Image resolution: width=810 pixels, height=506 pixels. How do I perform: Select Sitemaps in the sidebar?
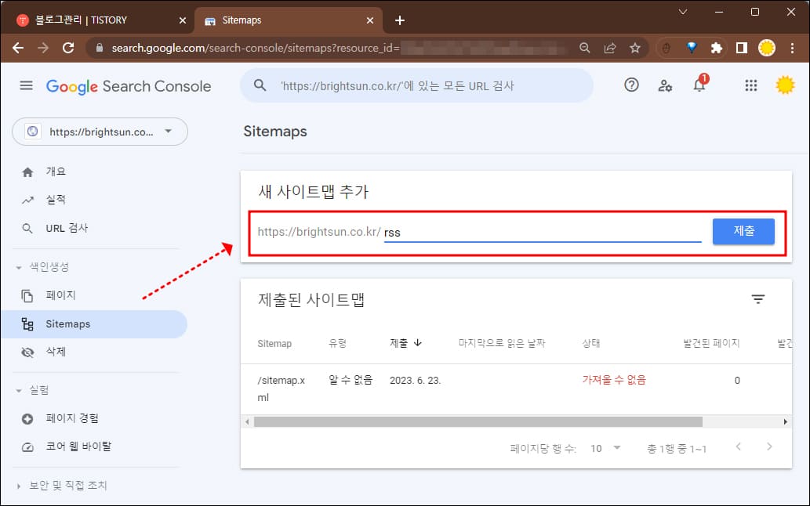coord(93,324)
